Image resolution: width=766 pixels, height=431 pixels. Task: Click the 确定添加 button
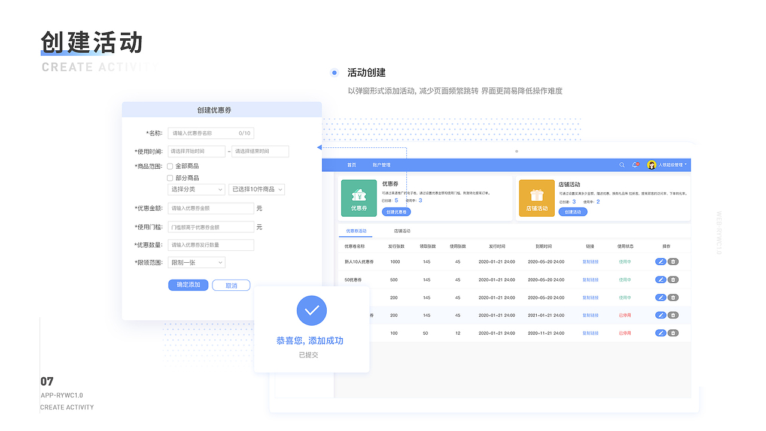189,285
